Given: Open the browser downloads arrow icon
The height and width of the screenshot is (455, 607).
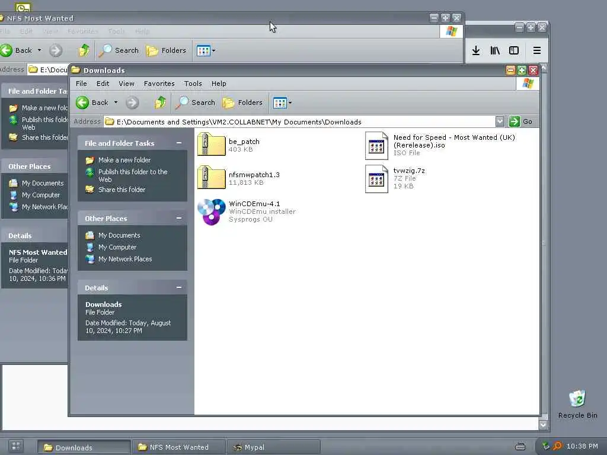Looking at the screenshot, I should (476, 50).
